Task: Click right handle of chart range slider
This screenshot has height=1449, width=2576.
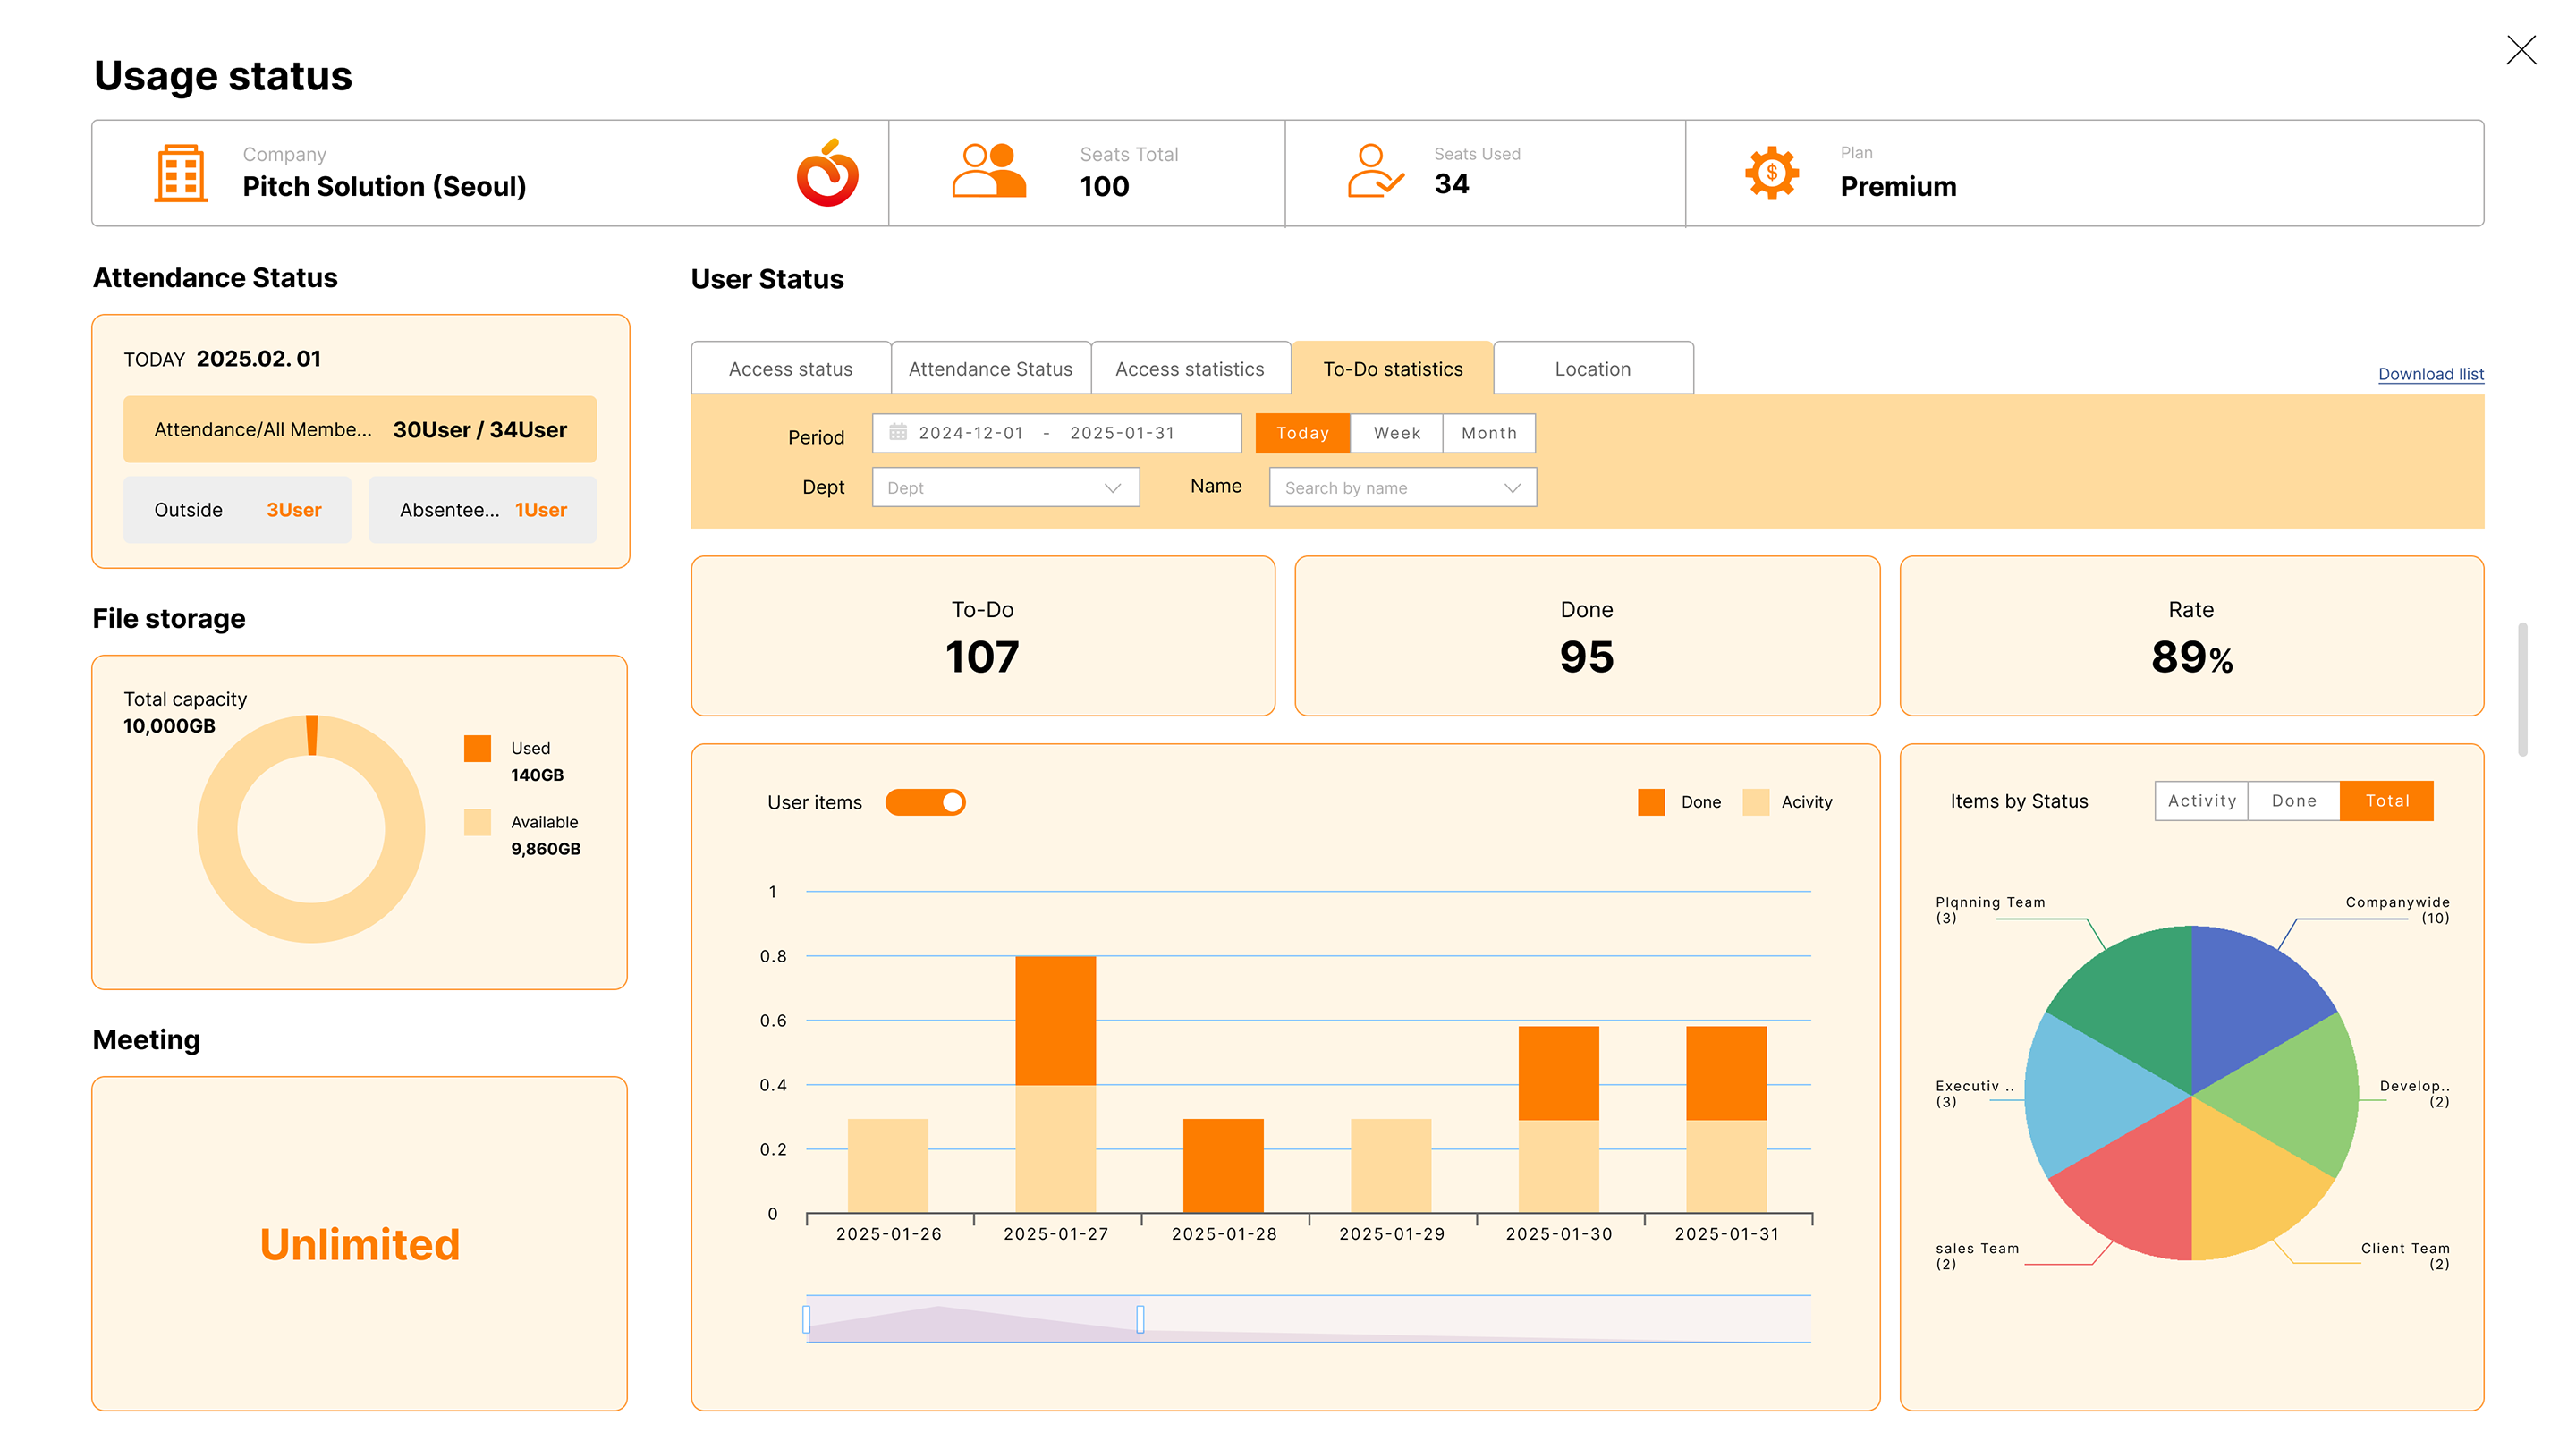Action: [1140, 1319]
